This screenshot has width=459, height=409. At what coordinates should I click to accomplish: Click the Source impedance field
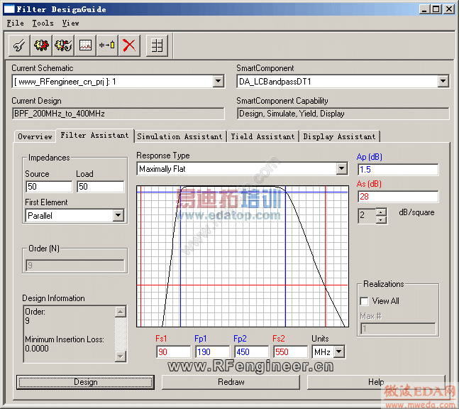pos(49,187)
